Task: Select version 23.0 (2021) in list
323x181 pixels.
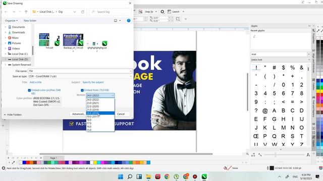Action: point(100,103)
